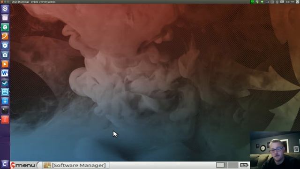Screen dimensions: 300x169
Task: Launch the green Chromium-style browser dock icon
Action: (5, 27)
